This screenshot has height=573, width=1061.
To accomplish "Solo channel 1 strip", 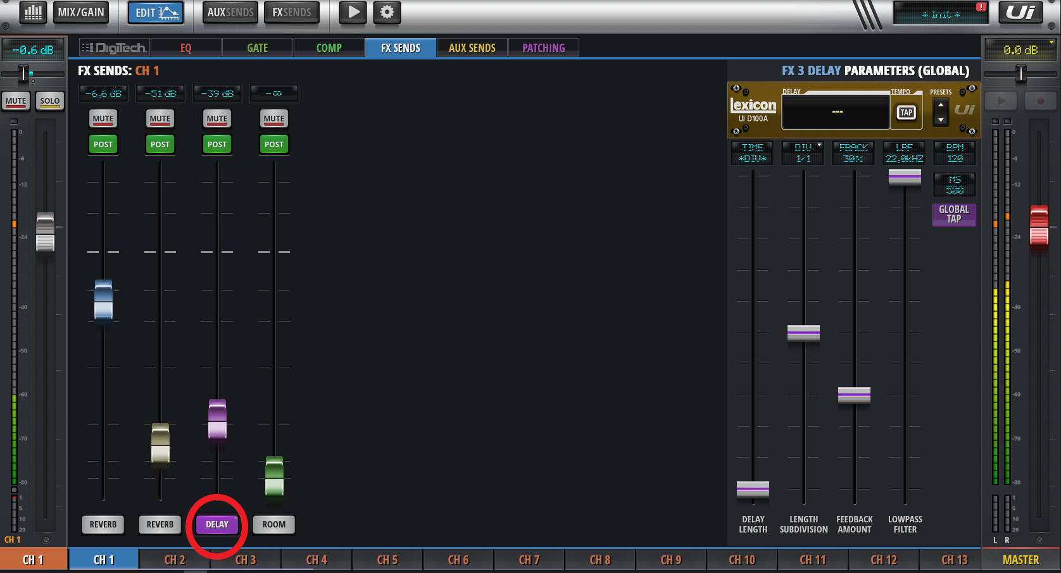I will click(50, 101).
